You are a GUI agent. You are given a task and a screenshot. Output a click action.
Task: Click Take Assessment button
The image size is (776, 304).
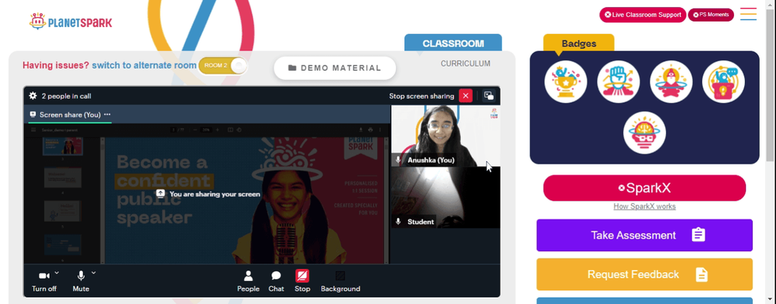coord(644,235)
